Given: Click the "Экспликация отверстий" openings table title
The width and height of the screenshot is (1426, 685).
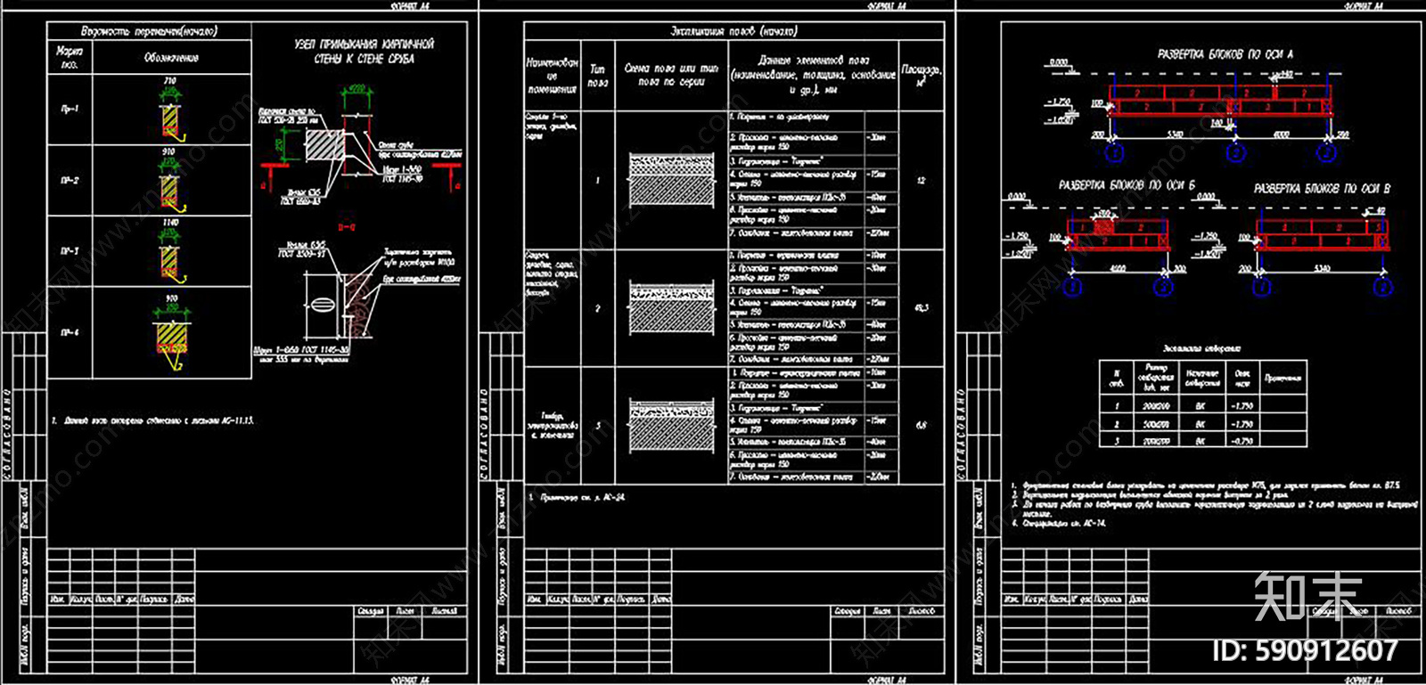Looking at the screenshot, I should click(x=1201, y=348).
